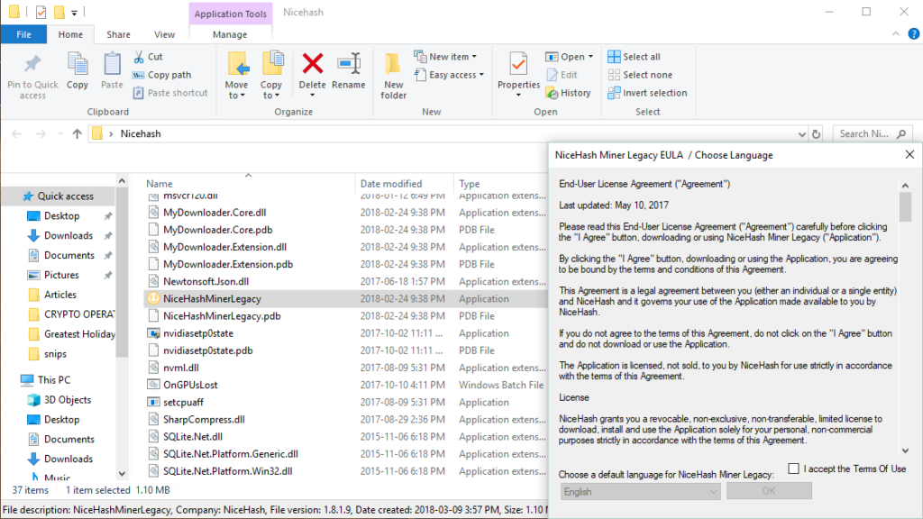Viewport: 923px width, 519px height.
Task: Click the EULA text scrollbar thumb
Action: click(x=905, y=207)
